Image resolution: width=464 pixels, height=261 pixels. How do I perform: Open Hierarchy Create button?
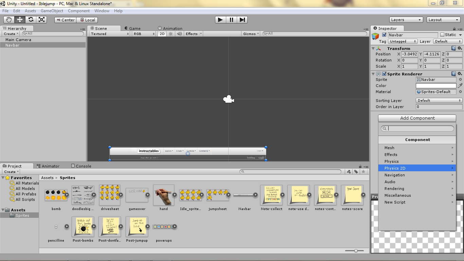(x=10, y=34)
